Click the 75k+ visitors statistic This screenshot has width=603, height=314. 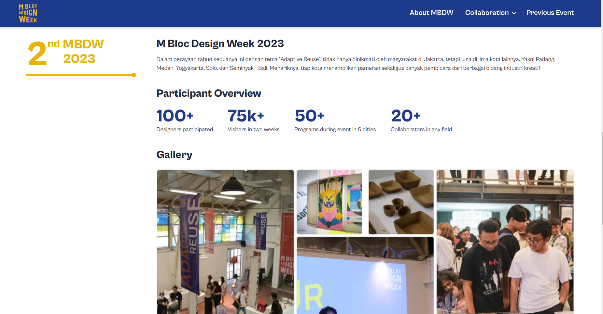[246, 116]
